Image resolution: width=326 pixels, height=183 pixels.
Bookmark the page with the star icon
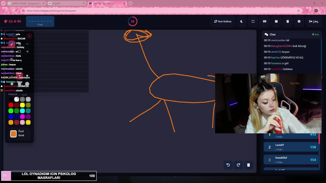[298, 11]
